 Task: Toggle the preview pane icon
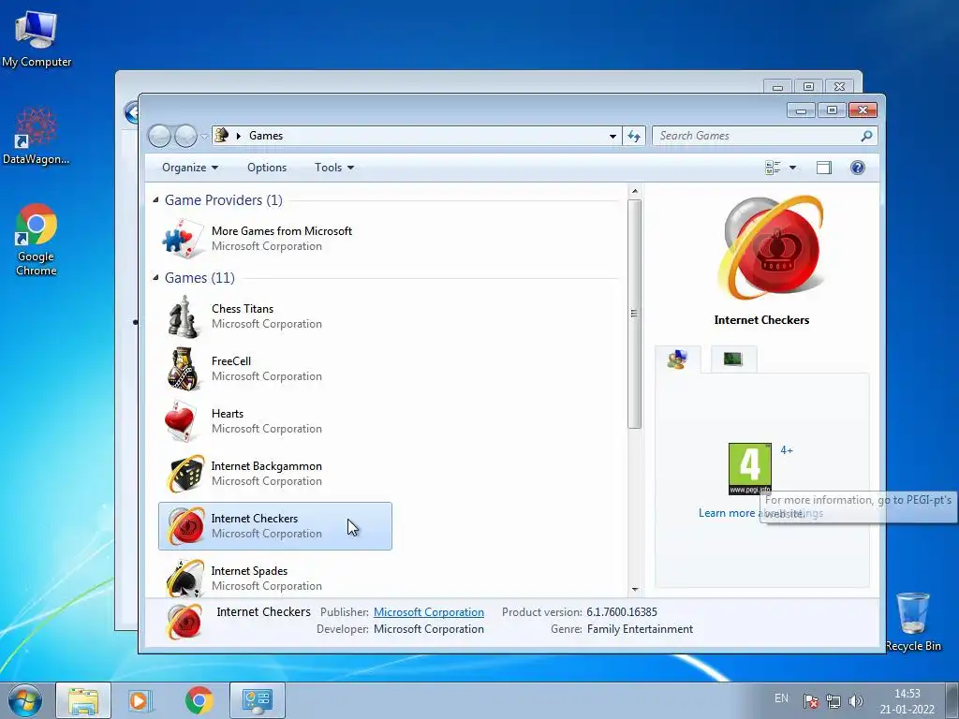824,168
